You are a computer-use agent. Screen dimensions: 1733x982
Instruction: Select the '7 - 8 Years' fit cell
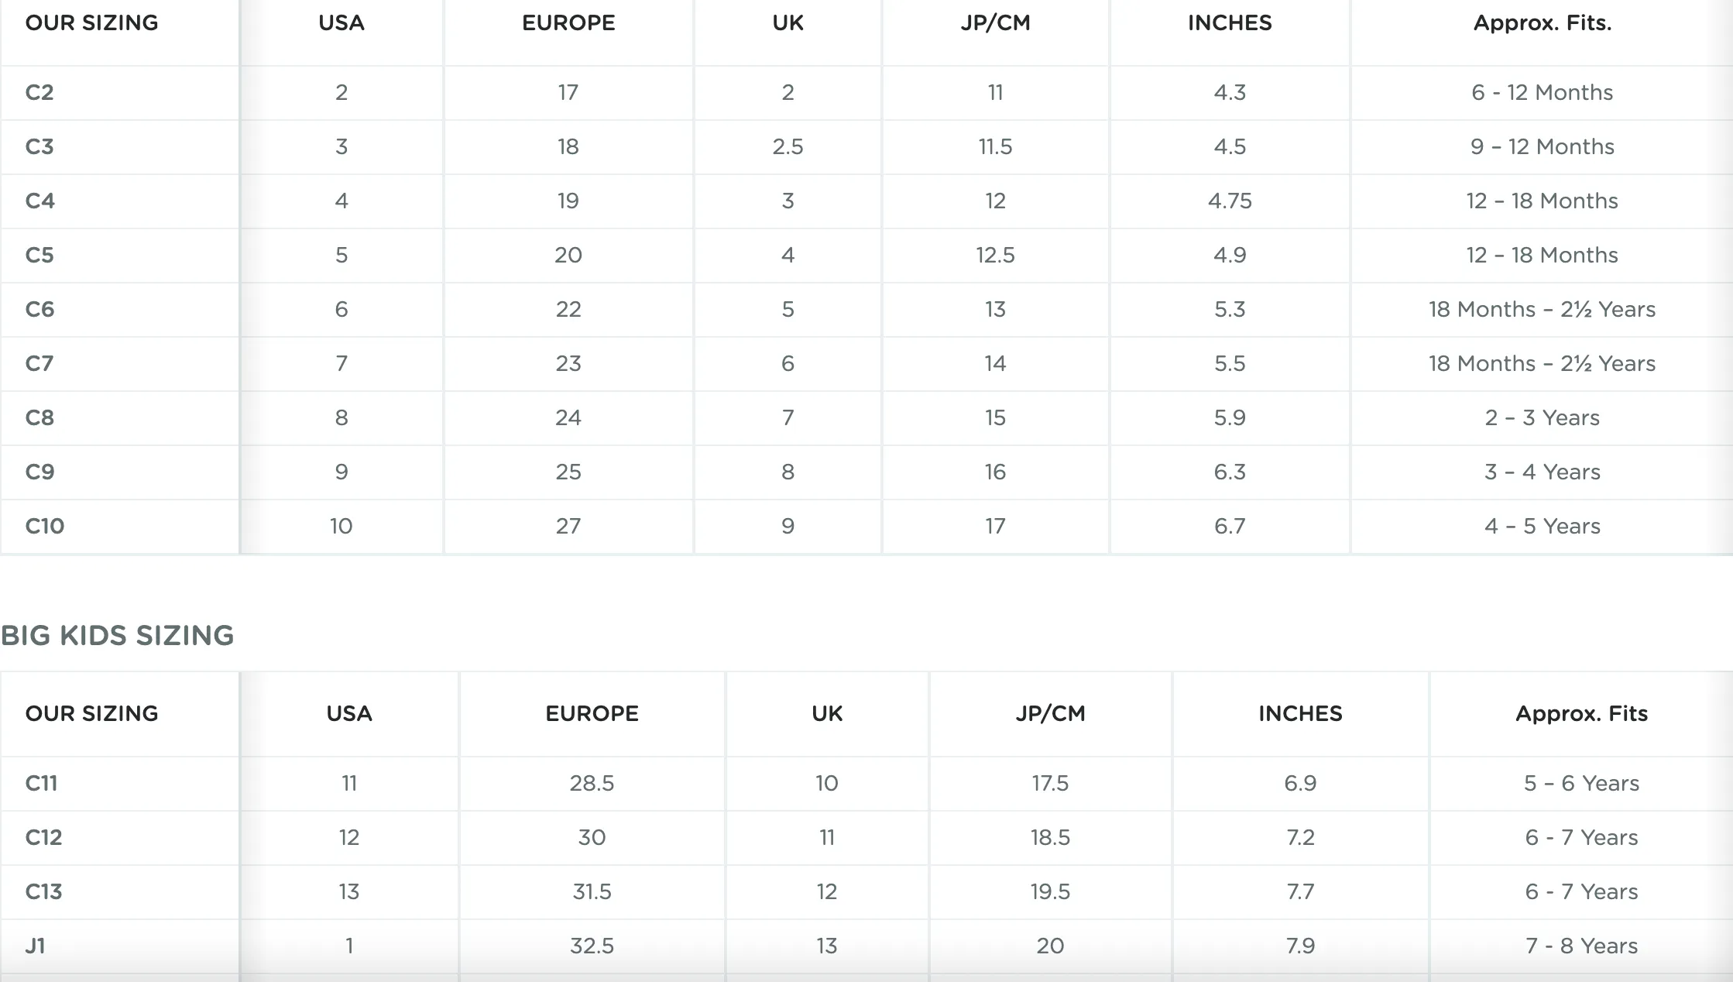coord(1581,946)
